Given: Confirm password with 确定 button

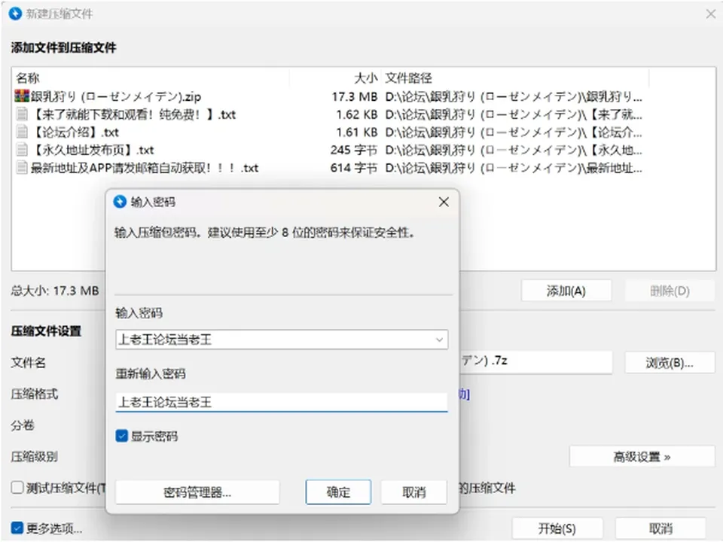Looking at the screenshot, I should [338, 492].
